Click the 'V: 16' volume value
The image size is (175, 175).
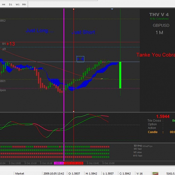(x=139, y=174)
